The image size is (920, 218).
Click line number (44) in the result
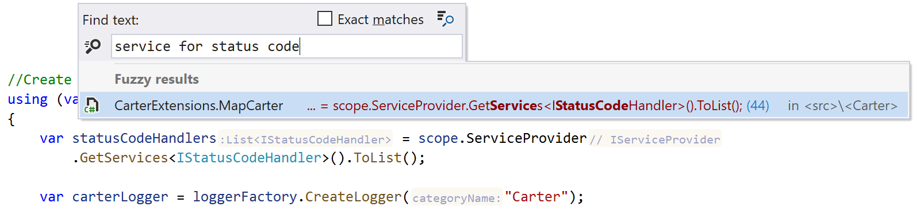(x=758, y=106)
